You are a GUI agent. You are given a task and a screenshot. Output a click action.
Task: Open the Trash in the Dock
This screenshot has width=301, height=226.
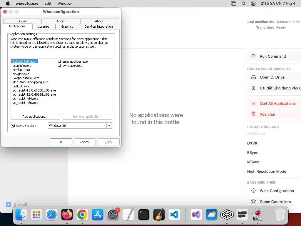[280, 215]
